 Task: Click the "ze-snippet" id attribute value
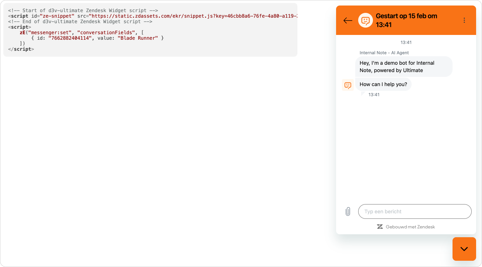(57, 16)
